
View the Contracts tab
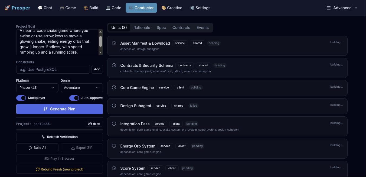(181, 28)
